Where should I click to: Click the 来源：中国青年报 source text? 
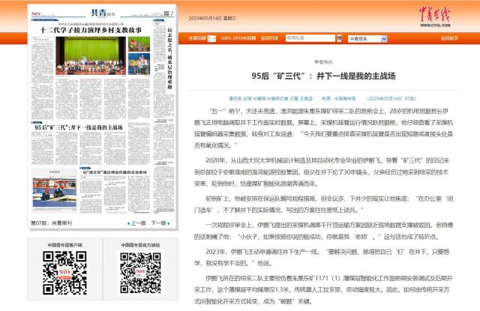(x=340, y=98)
